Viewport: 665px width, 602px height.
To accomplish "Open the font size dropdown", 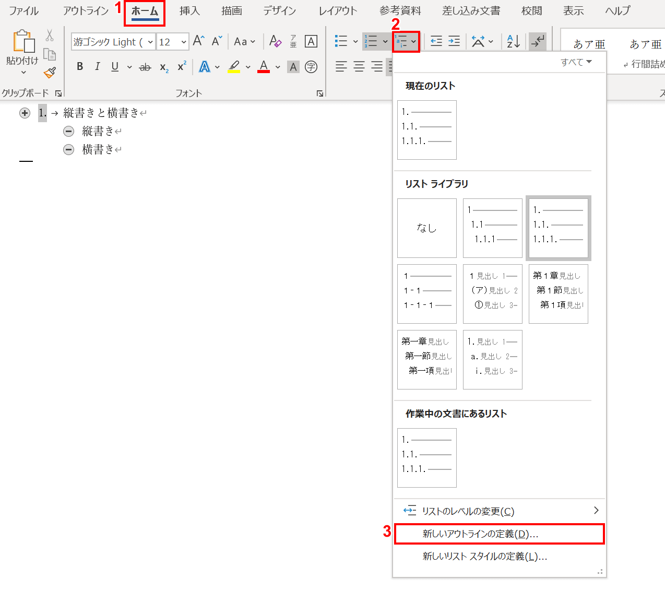I will click(184, 42).
